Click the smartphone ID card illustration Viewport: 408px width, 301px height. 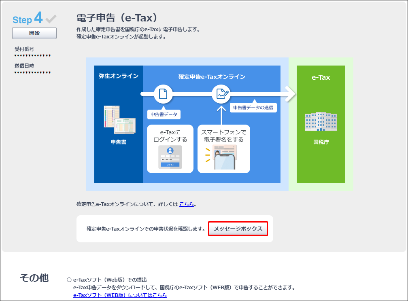221,157
